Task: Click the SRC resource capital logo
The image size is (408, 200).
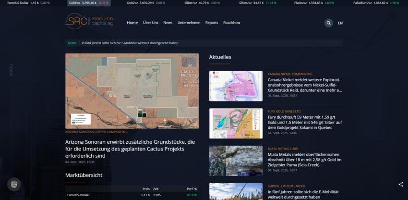Action: click(x=89, y=21)
